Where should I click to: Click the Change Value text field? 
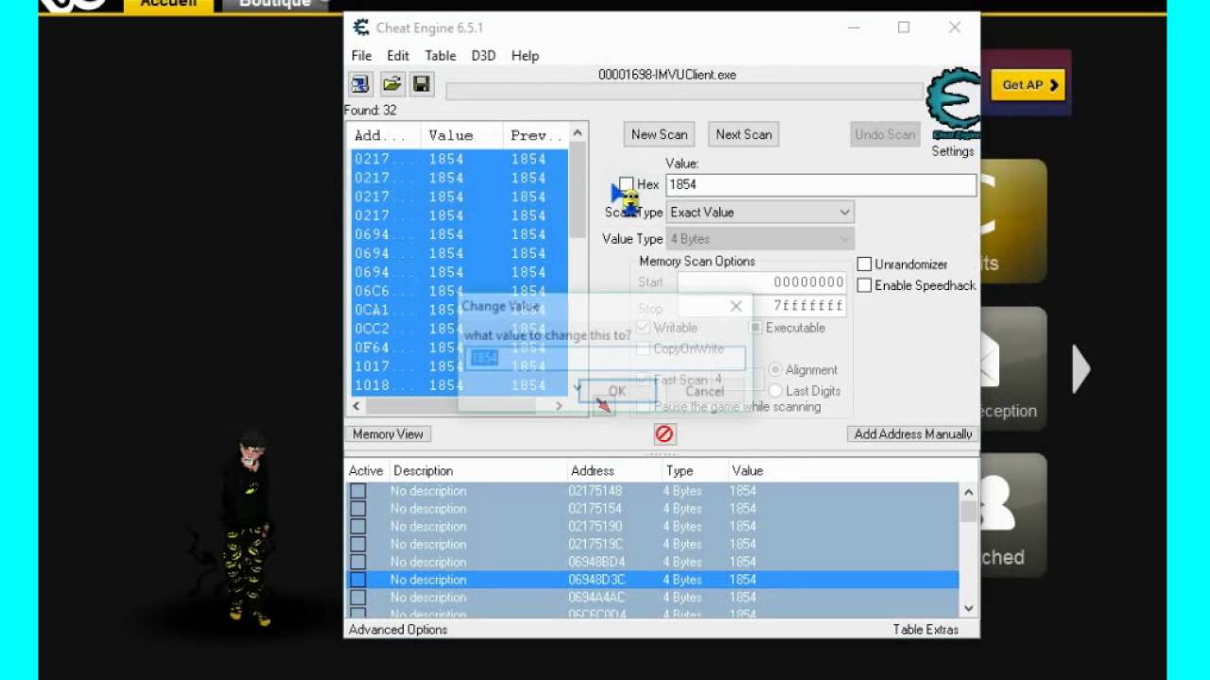point(604,358)
